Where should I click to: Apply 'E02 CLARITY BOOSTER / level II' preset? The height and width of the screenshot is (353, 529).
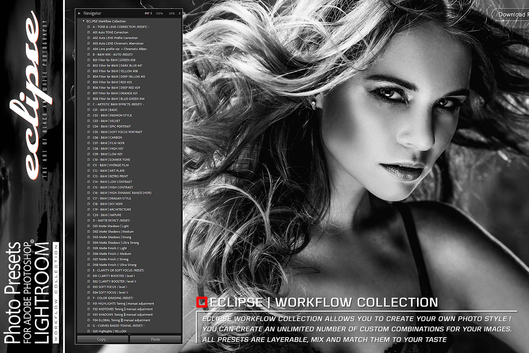tap(115, 281)
